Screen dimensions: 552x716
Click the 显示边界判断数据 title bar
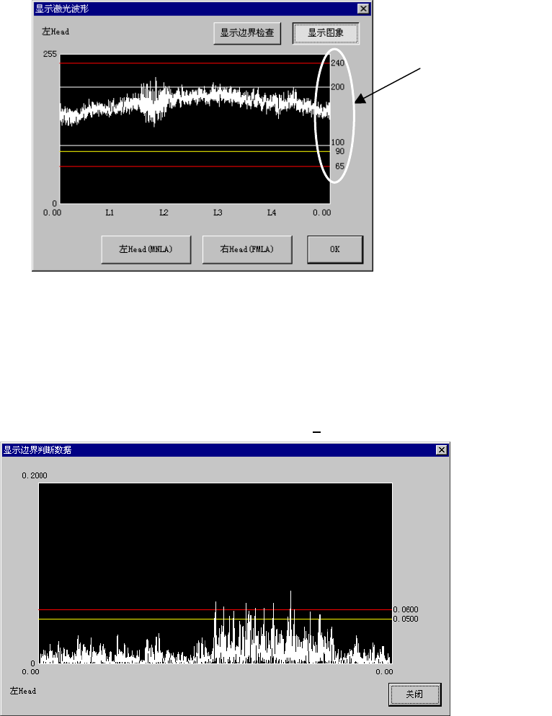[x=219, y=449]
